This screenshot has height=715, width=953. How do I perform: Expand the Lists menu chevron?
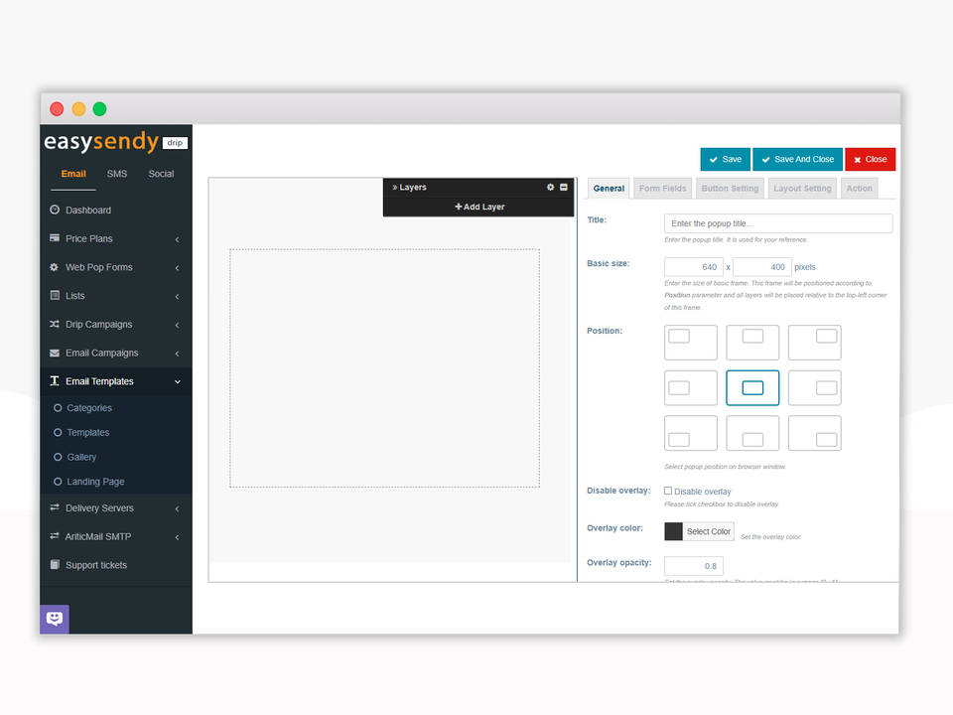[178, 297]
